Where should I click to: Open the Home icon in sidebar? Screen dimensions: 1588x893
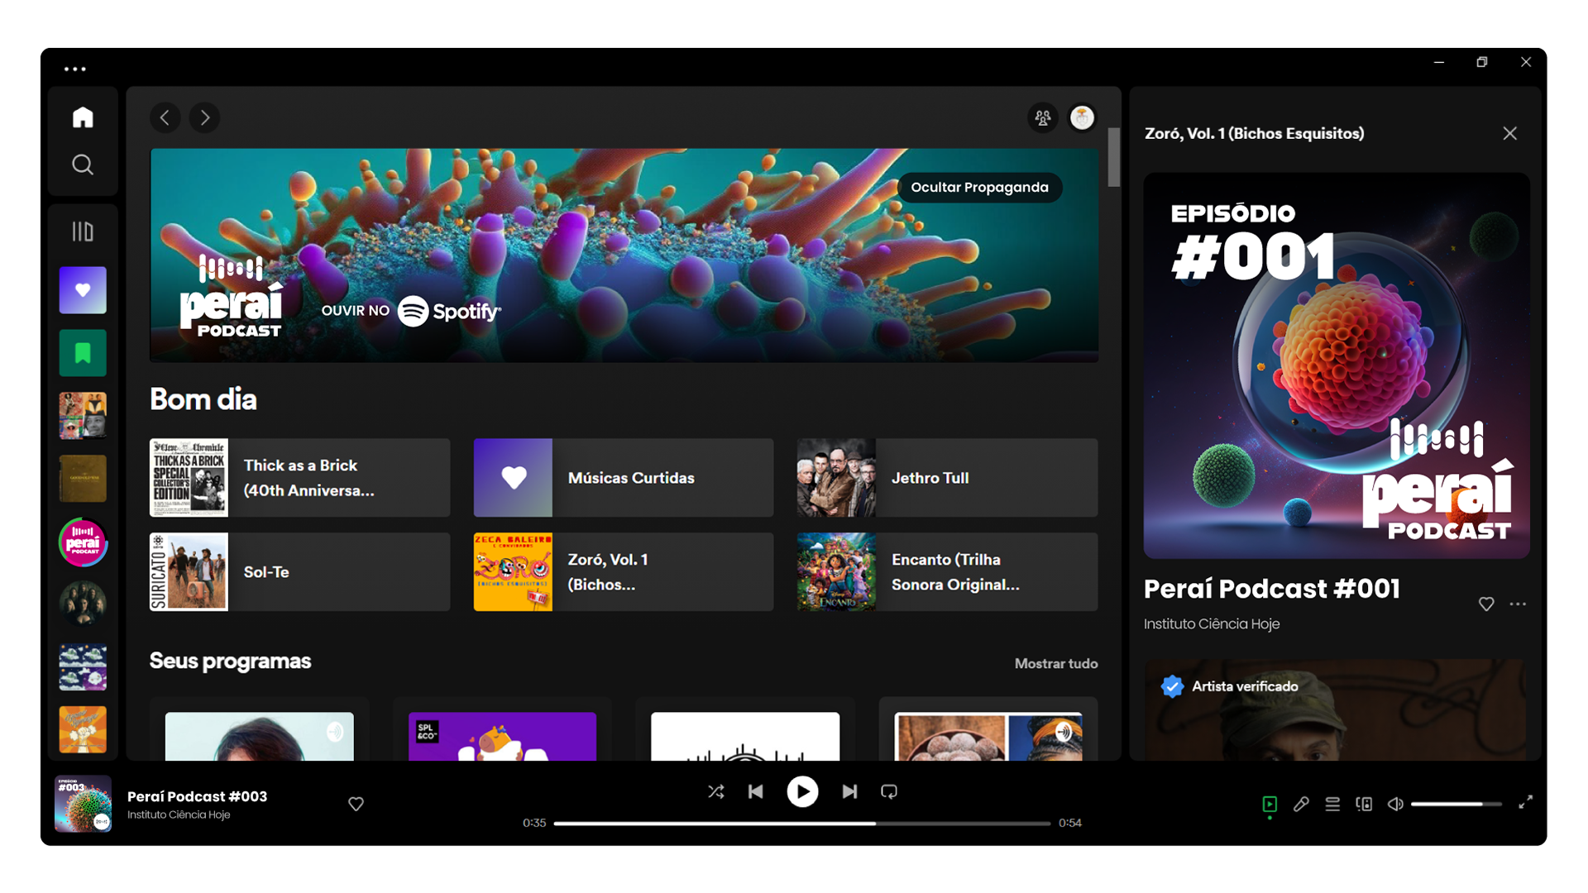coord(83,117)
